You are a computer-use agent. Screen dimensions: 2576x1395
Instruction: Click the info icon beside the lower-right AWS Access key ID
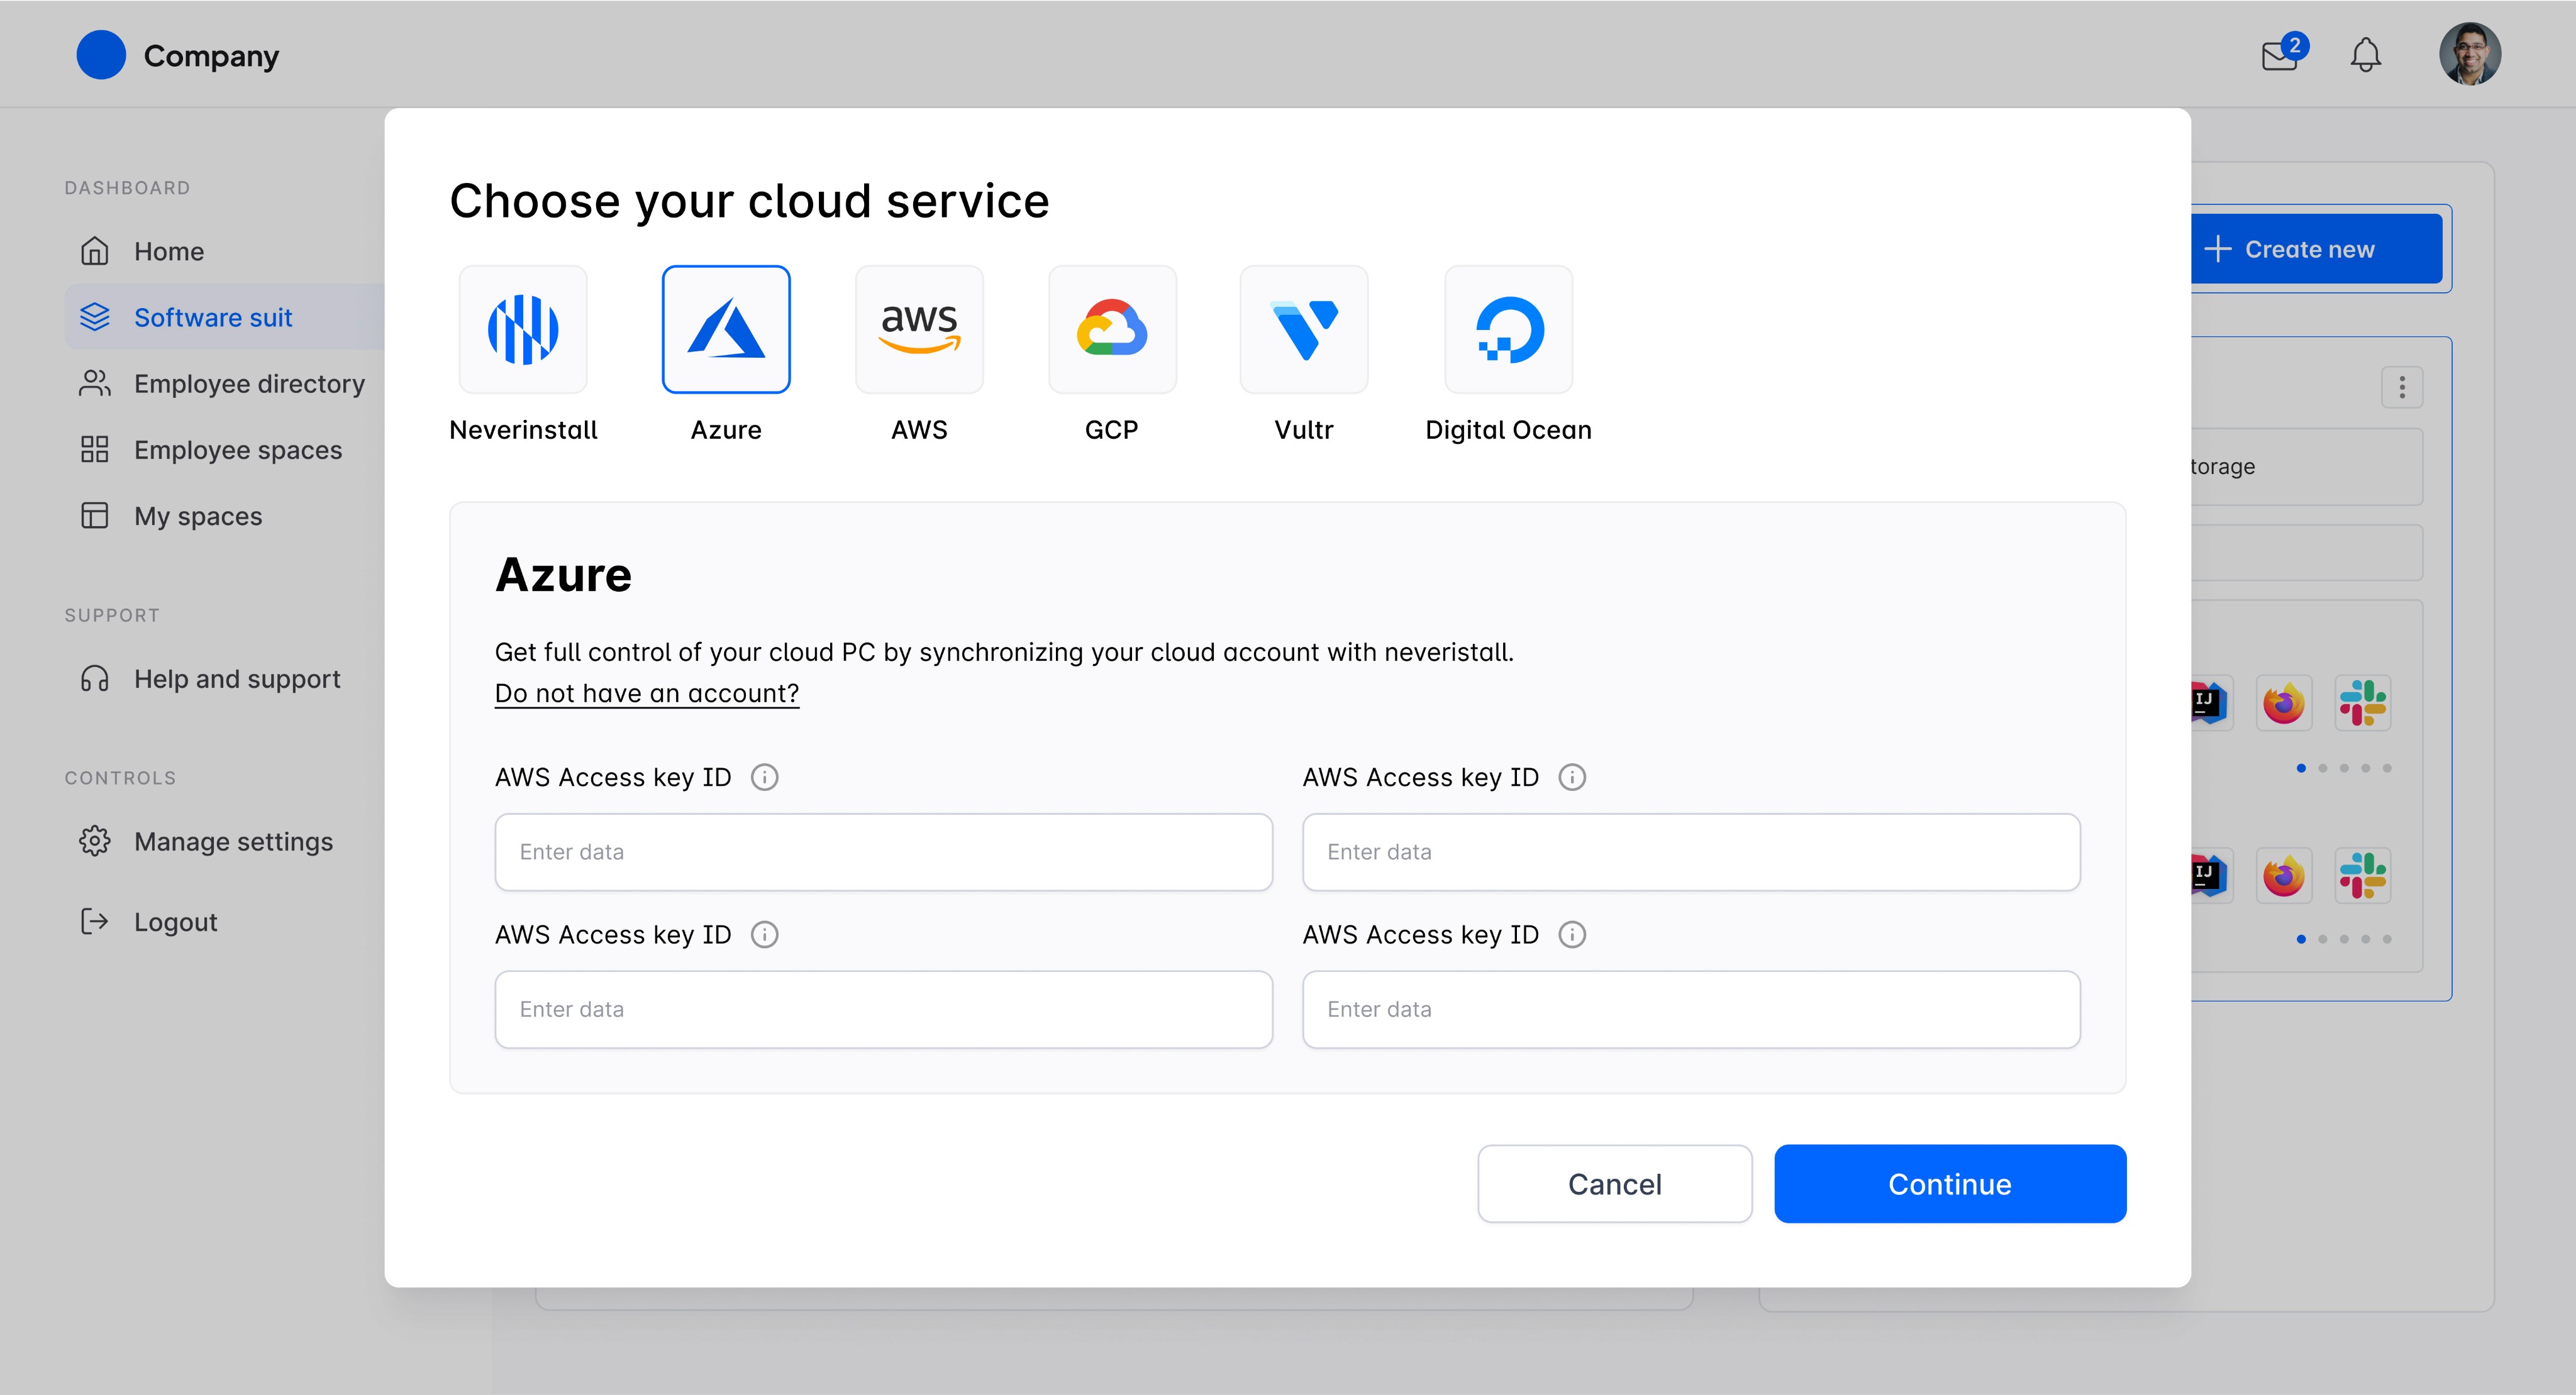click(1572, 934)
